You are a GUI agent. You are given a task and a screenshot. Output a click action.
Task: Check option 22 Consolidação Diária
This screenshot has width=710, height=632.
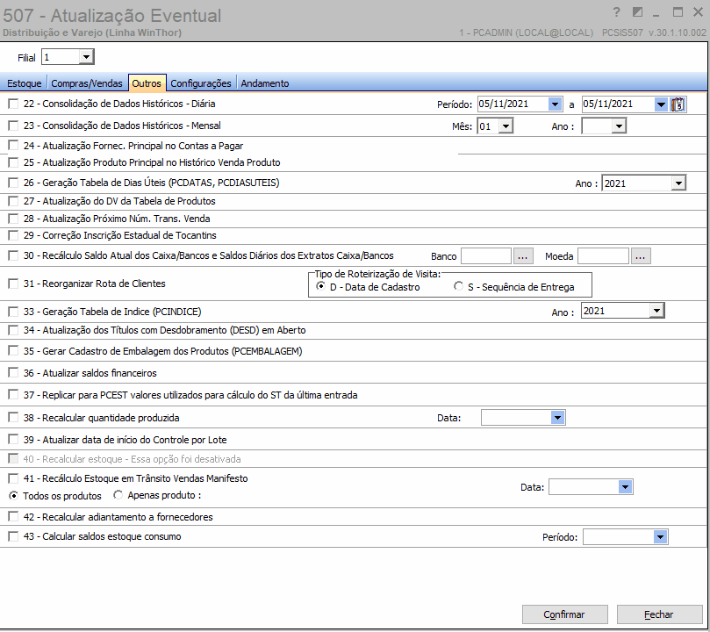pos(13,104)
